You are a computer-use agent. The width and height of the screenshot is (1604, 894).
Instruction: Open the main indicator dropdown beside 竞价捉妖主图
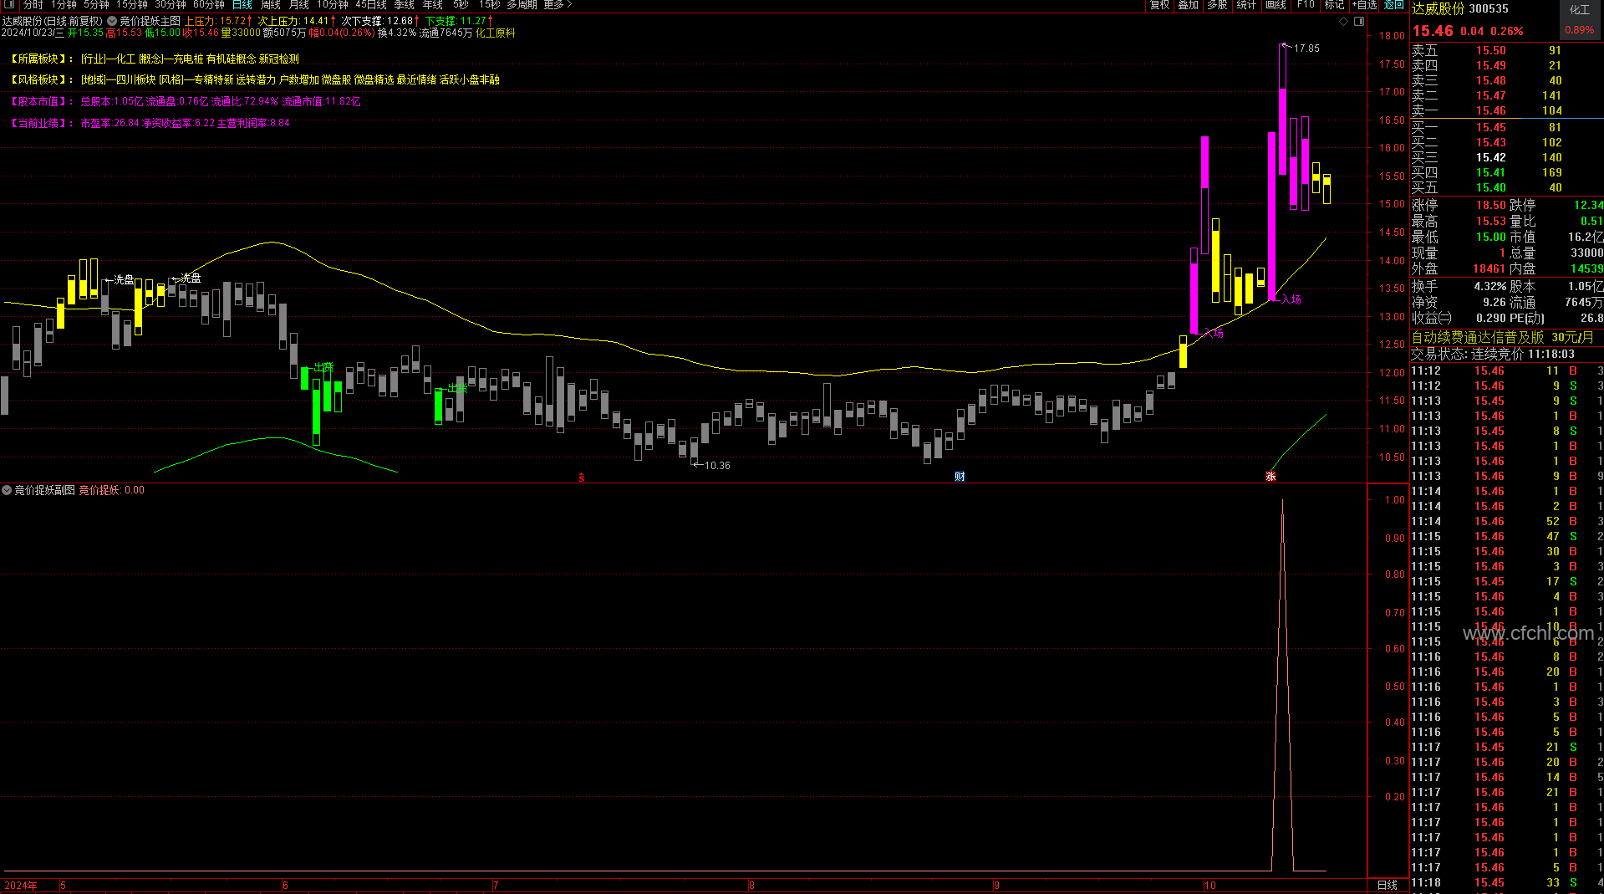tap(112, 21)
